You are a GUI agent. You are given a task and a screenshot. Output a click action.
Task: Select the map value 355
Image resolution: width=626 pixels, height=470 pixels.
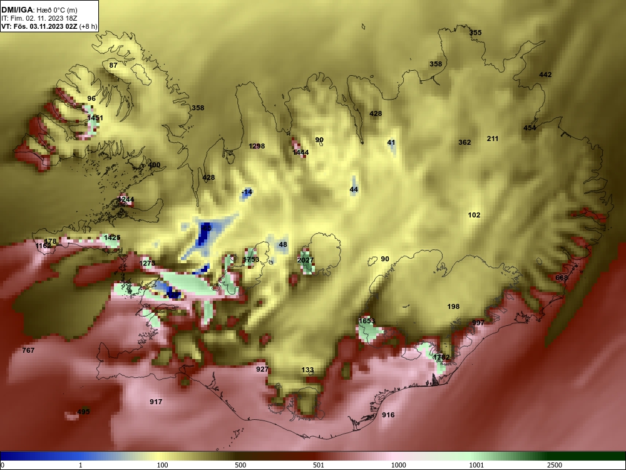click(476, 33)
